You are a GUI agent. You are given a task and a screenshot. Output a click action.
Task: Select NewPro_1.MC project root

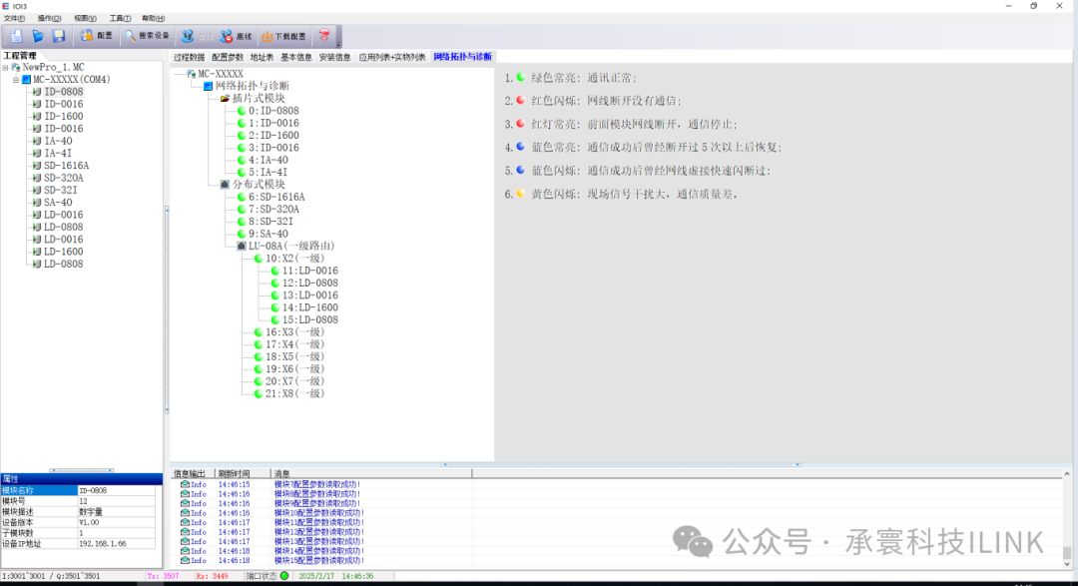tap(54, 68)
